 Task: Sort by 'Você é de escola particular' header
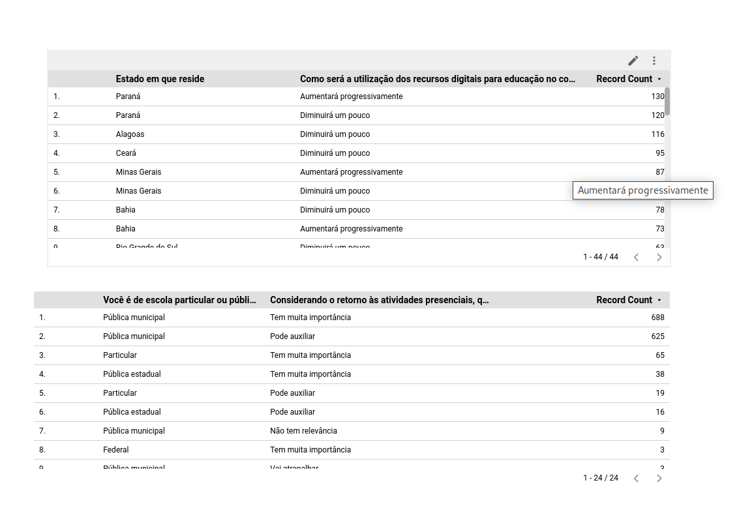click(x=179, y=300)
